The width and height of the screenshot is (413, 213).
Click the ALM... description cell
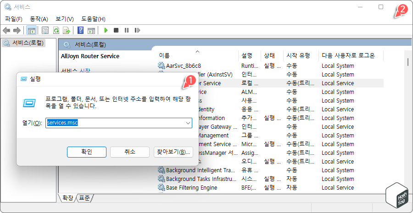coord(248,92)
